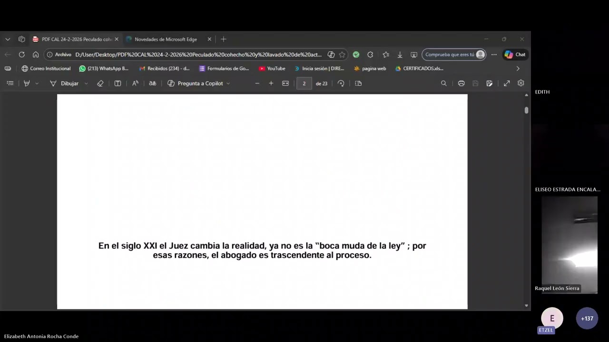The image size is (609, 342).
Task: Open Pregunta a Copilot
Action: [195, 83]
